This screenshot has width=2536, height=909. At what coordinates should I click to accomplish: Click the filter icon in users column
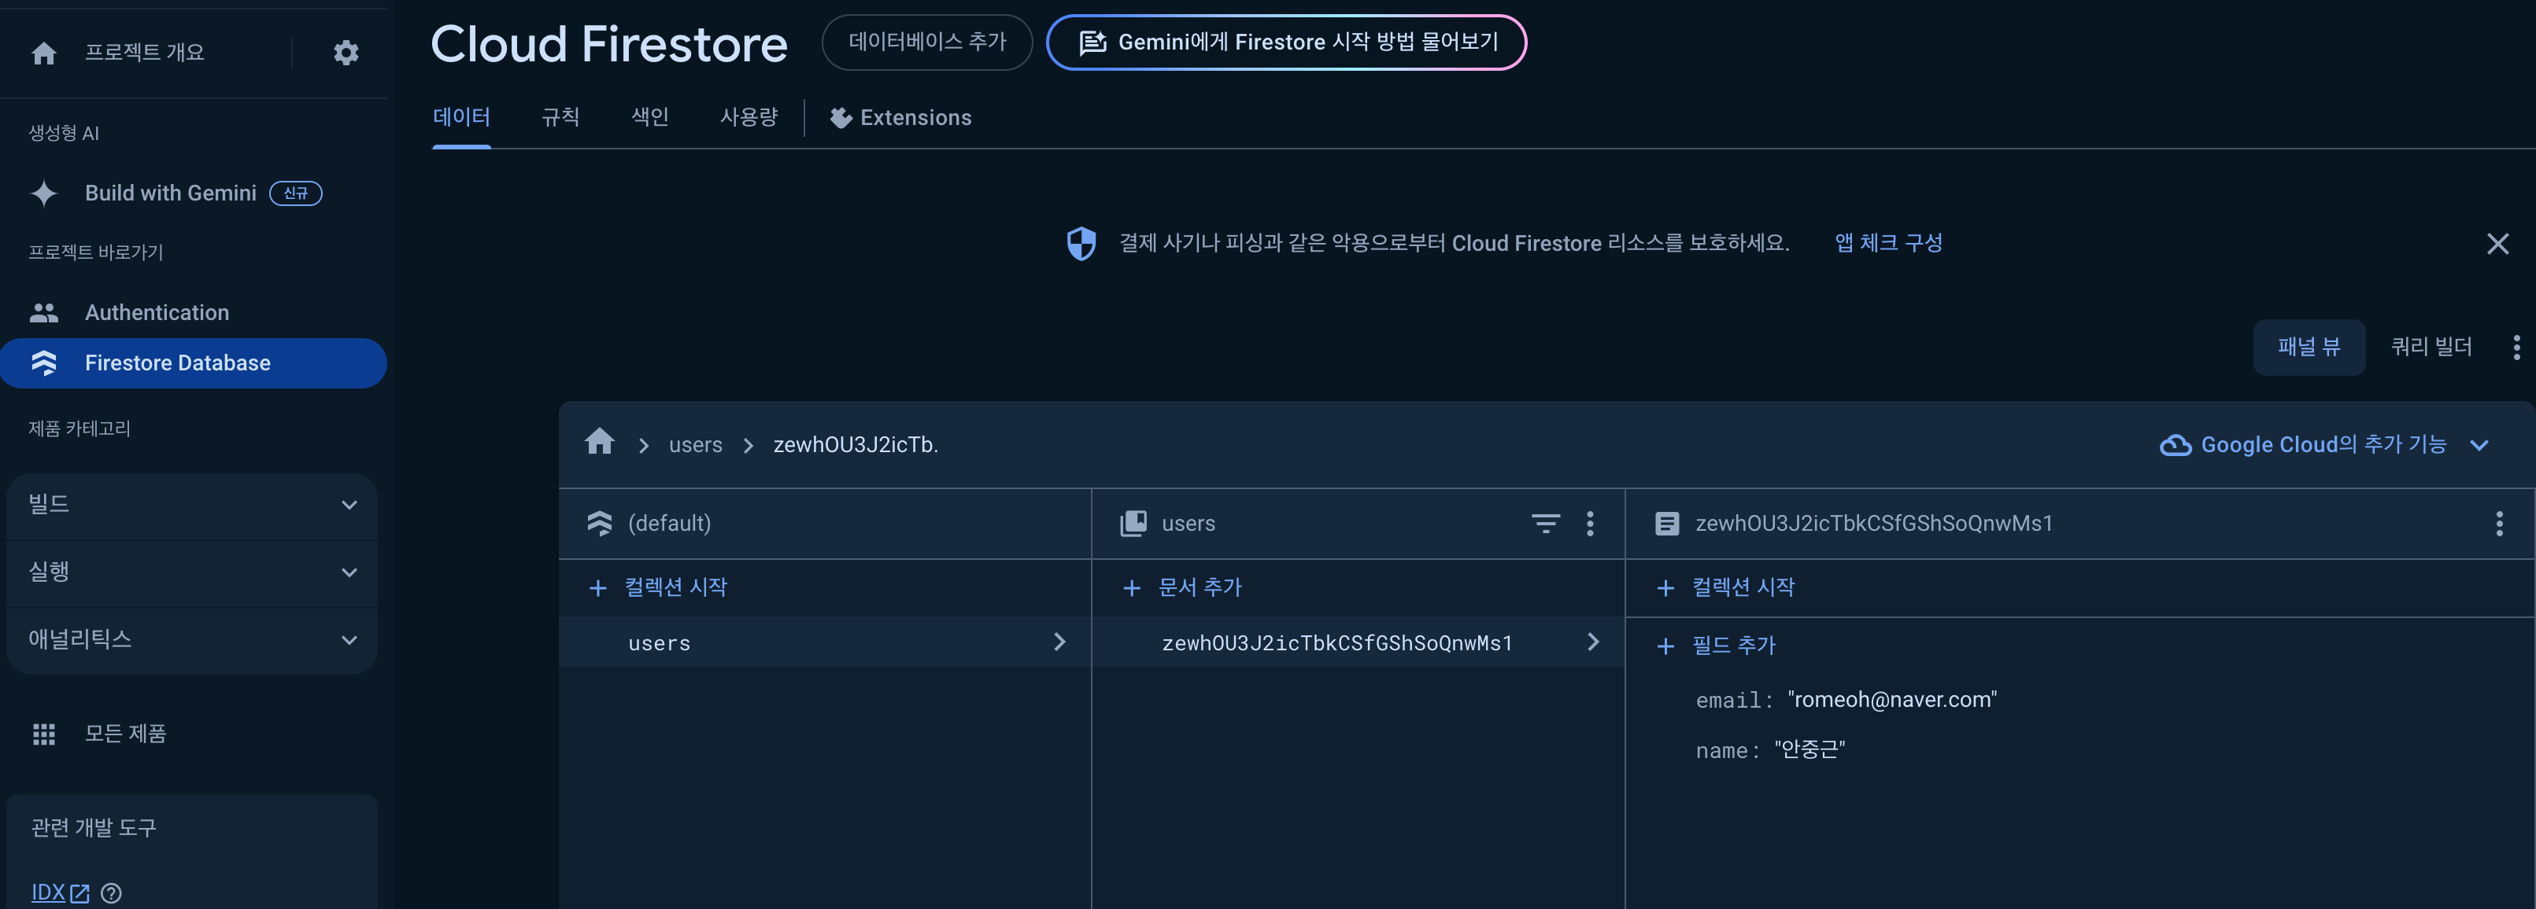point(1546,524)
